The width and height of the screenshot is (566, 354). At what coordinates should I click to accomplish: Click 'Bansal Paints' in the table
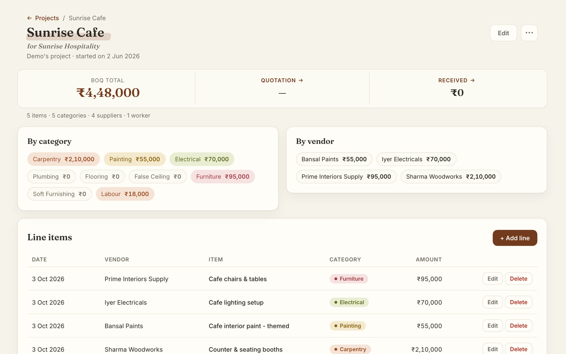pos(124,326)
